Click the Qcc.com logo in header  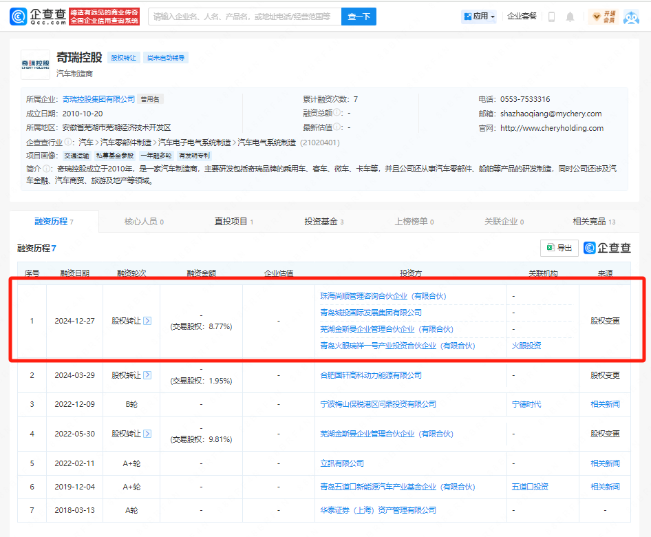(39, 17)
